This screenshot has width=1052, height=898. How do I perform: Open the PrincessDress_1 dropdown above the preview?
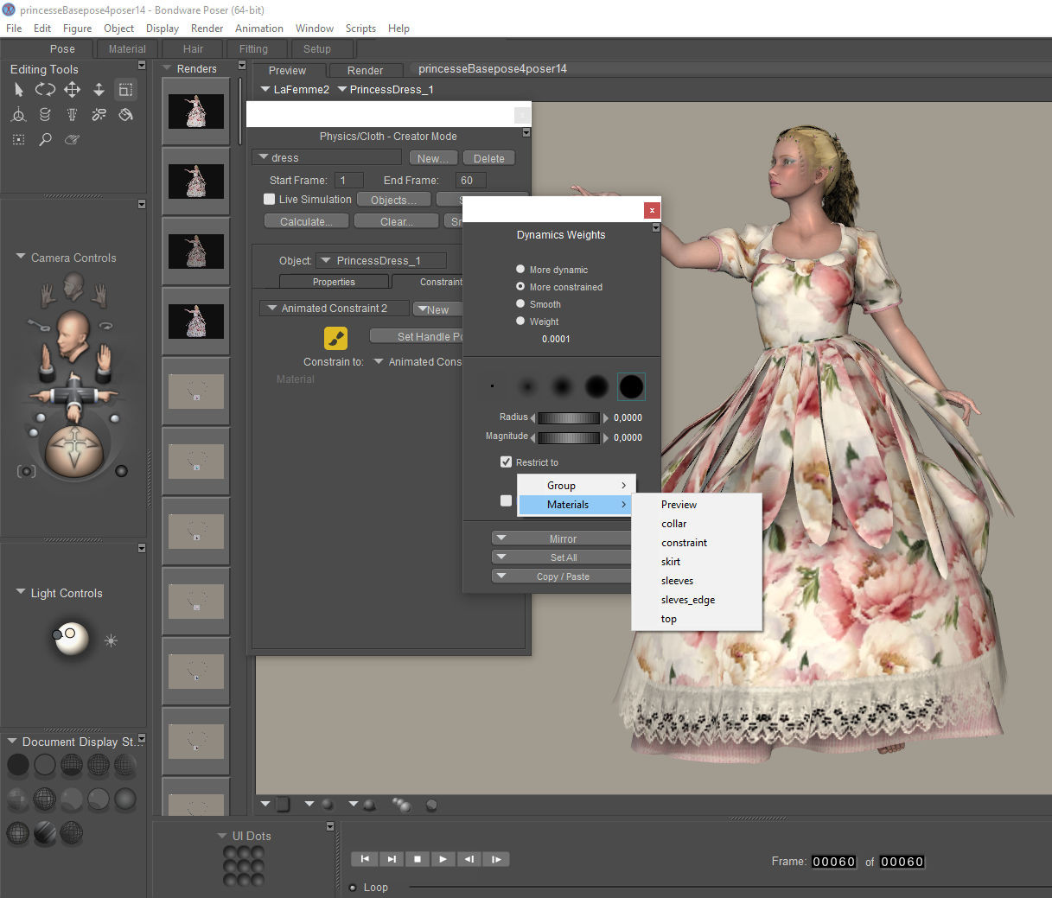(386, 89)
